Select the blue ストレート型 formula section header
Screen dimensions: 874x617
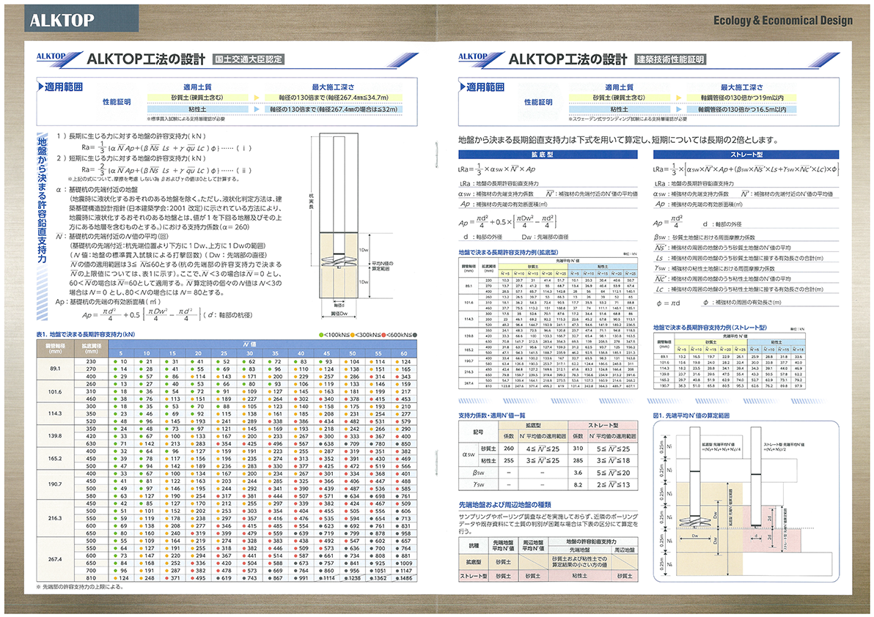[x=746, y=155]
